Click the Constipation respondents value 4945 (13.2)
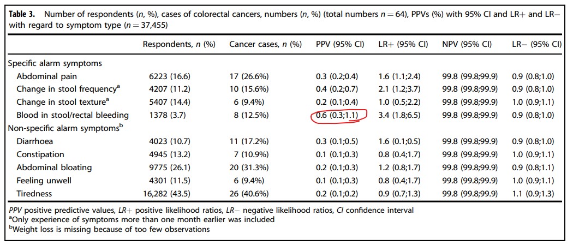579x245 pixels. (166, 154)
